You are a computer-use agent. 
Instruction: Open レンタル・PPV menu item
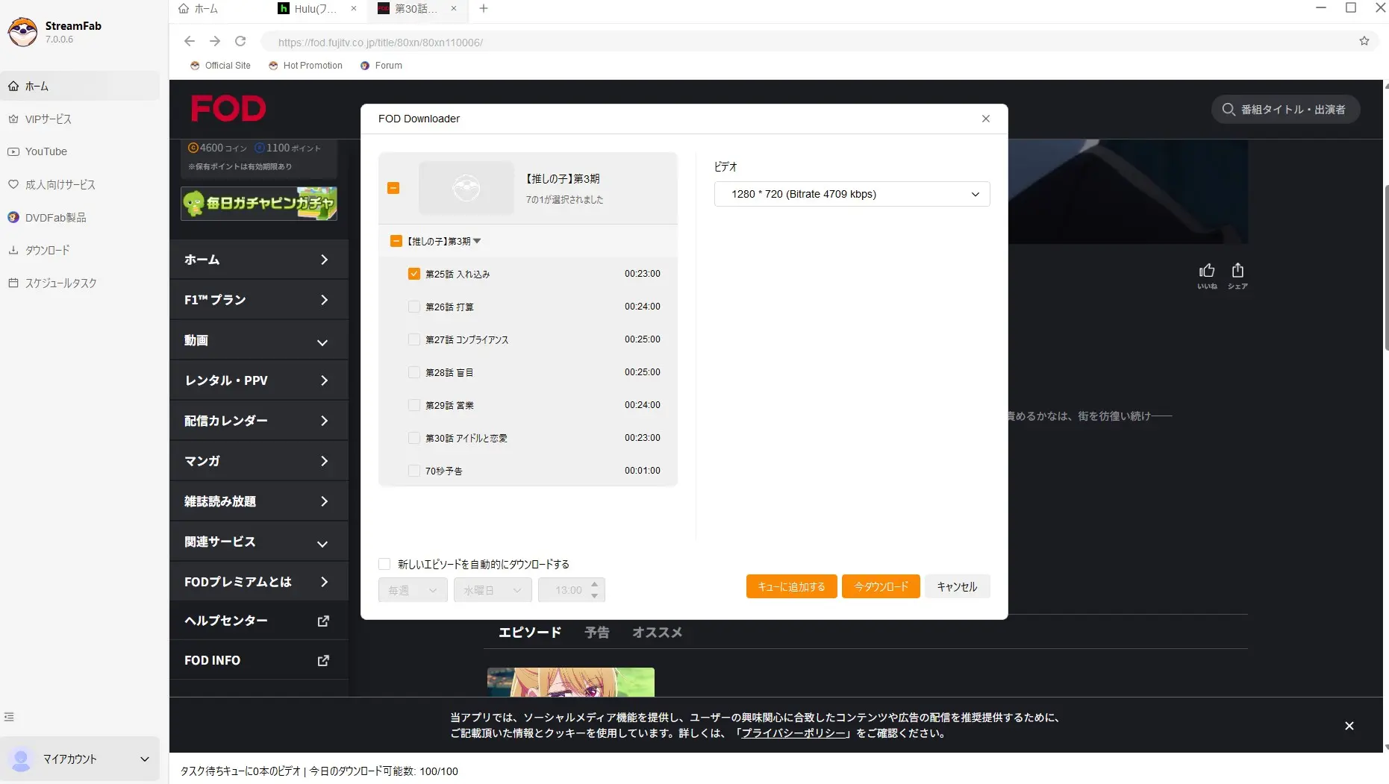coord(259,380)
